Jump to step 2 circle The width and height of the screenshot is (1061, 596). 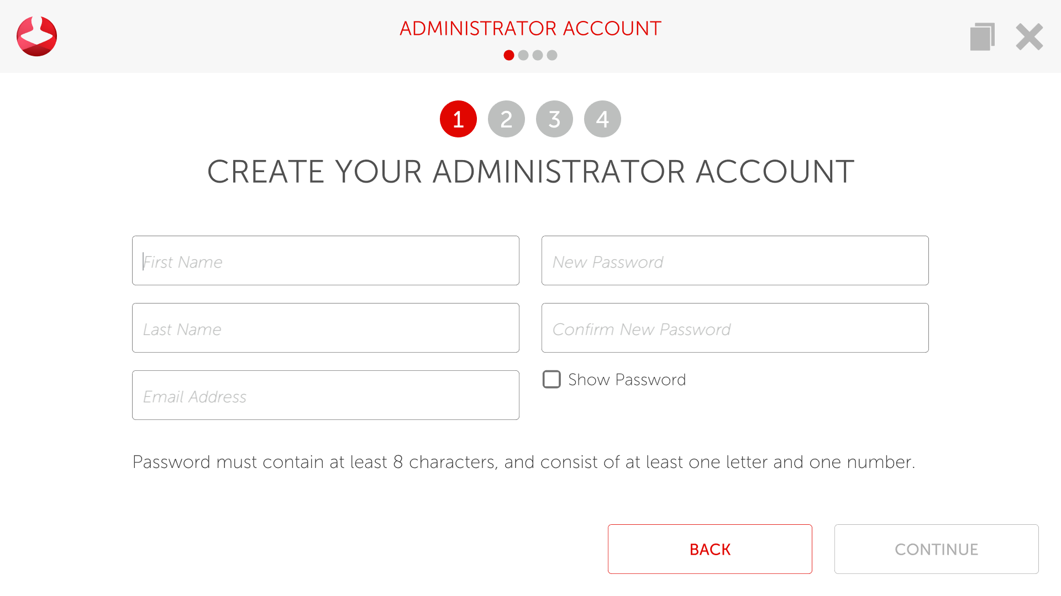tap(506, 119)
